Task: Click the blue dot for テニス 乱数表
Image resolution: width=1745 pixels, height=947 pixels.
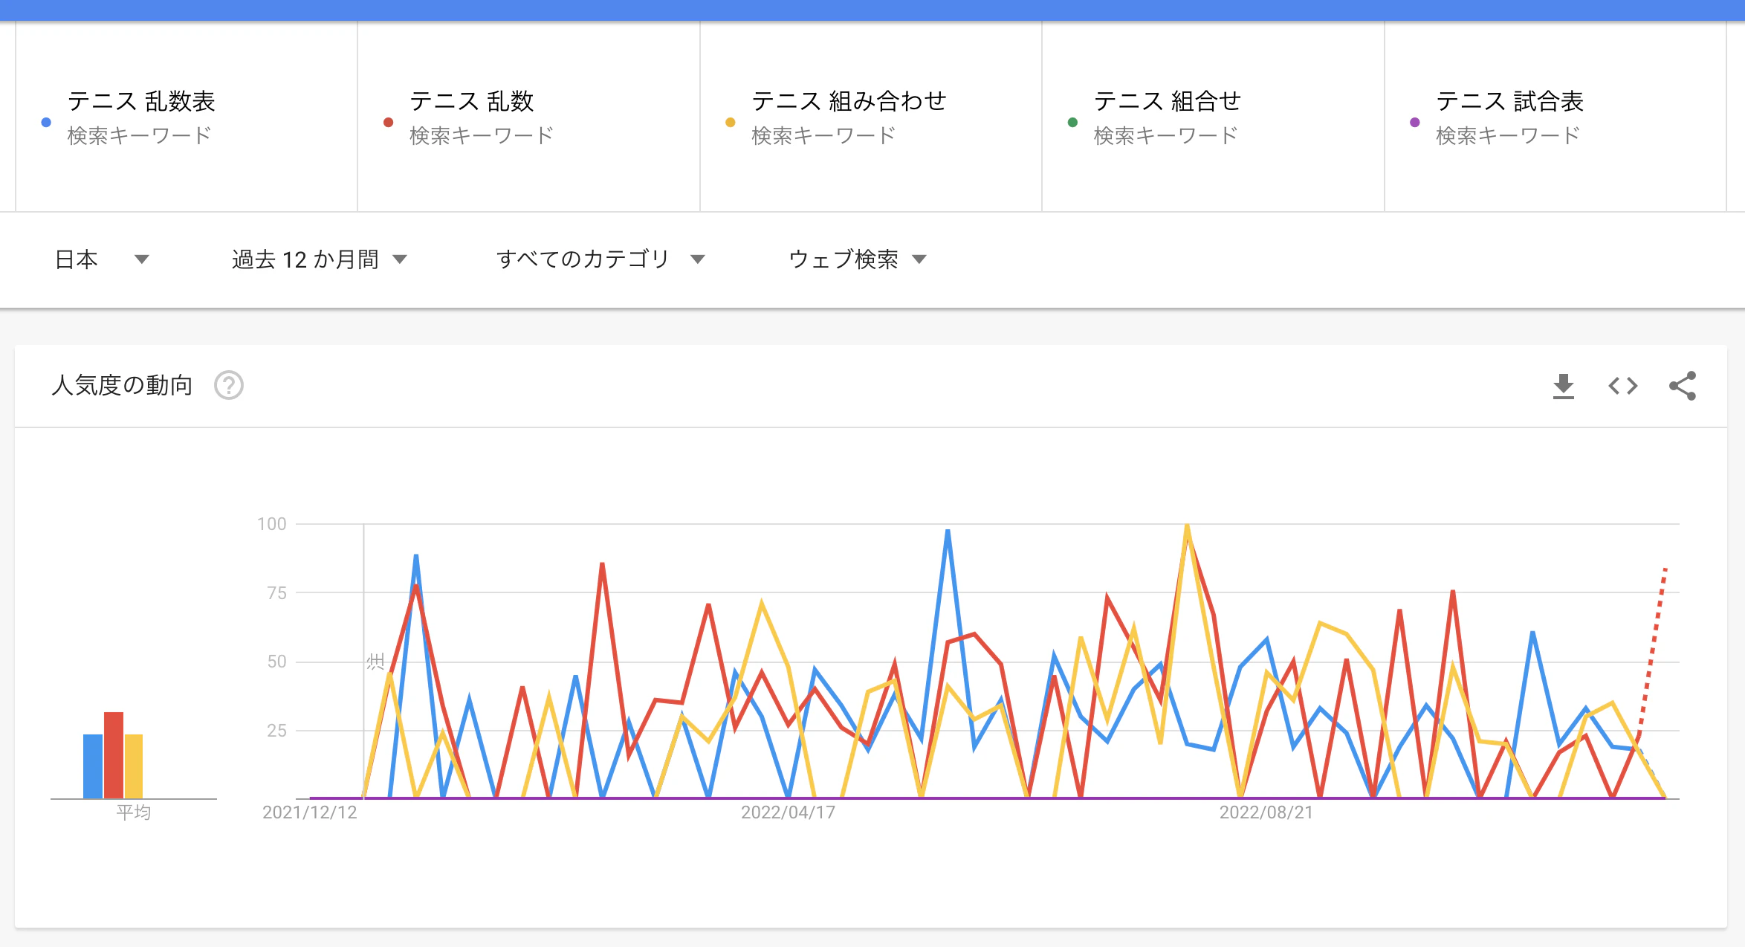Action: (x=46, y=122)
